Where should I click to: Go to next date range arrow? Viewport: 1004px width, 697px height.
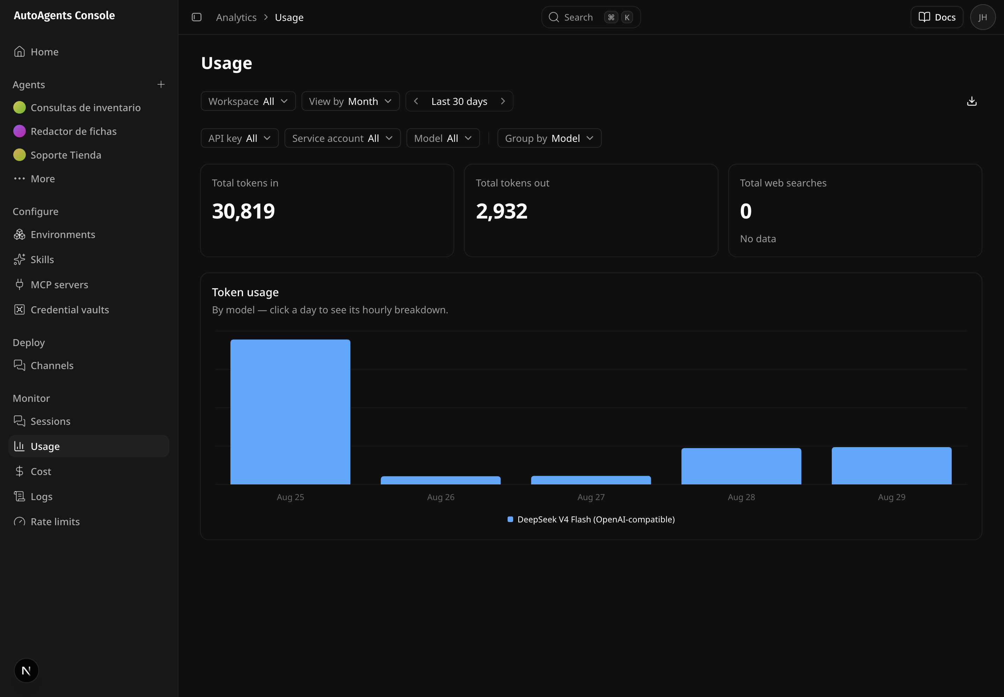coord(503,101)
